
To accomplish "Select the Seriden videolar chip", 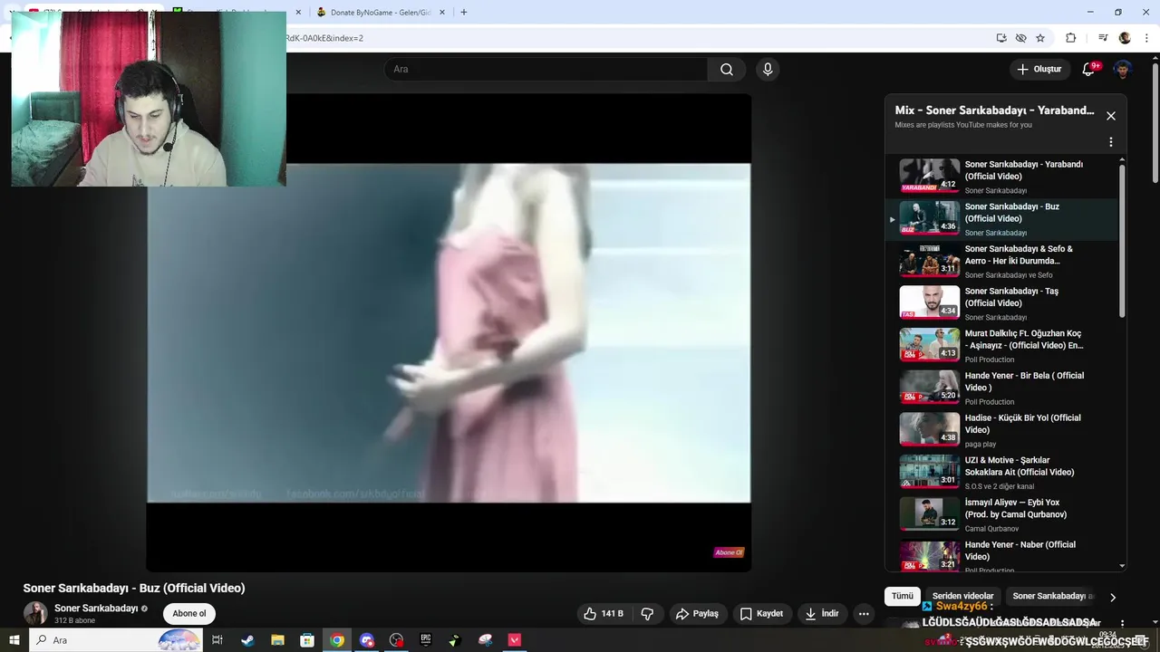I will [962, 596].
